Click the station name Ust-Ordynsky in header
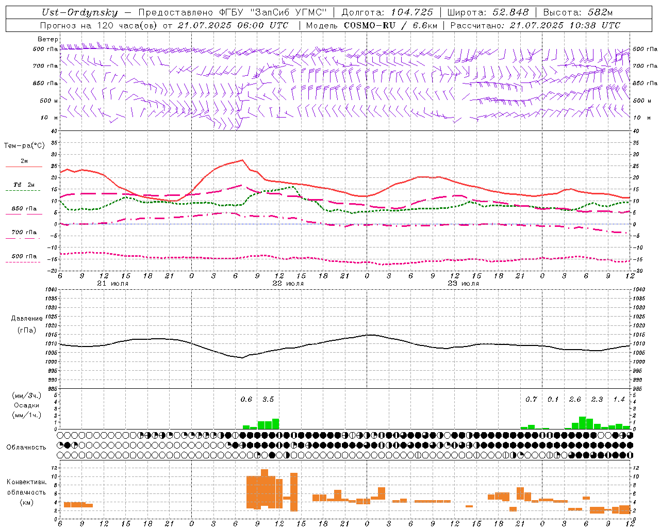The width and height of the screenshot is (660, 528). [80, 13]
